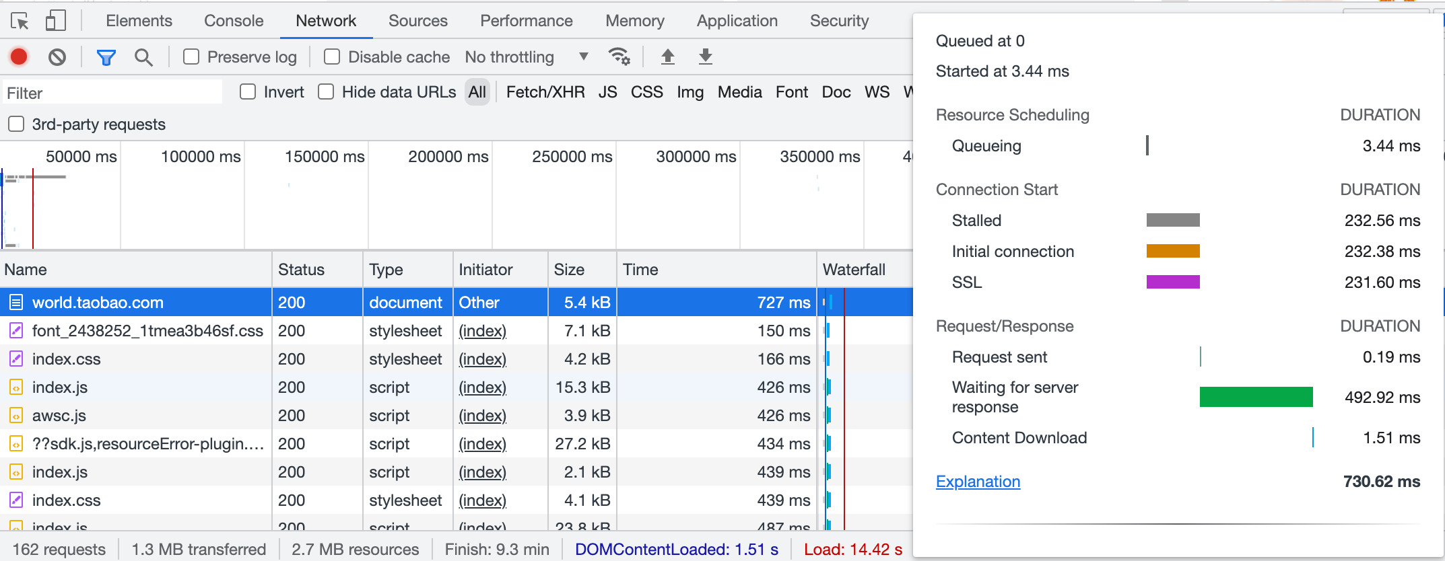The image size is (1445, 561).
Task: Click the export HAR download arrow
Action: click(705, 57)
